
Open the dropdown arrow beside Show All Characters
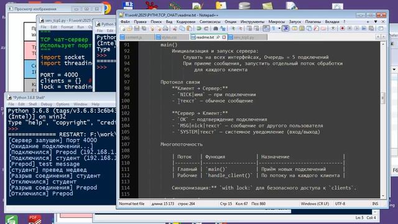point(279,29)
